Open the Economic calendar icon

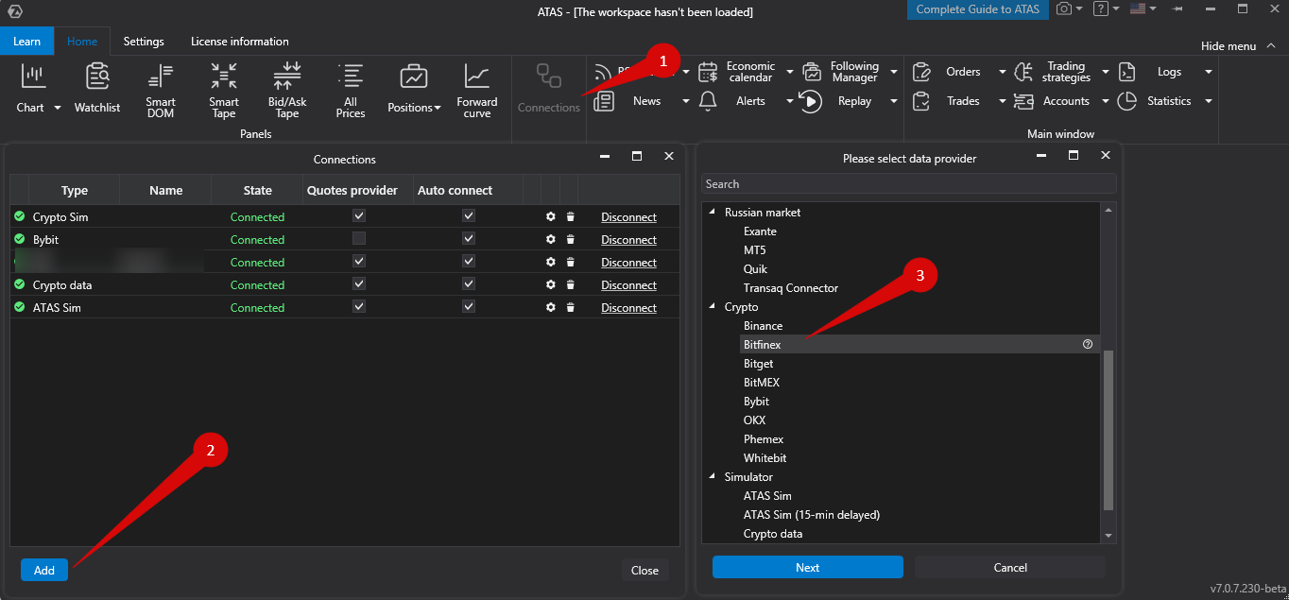708,72
